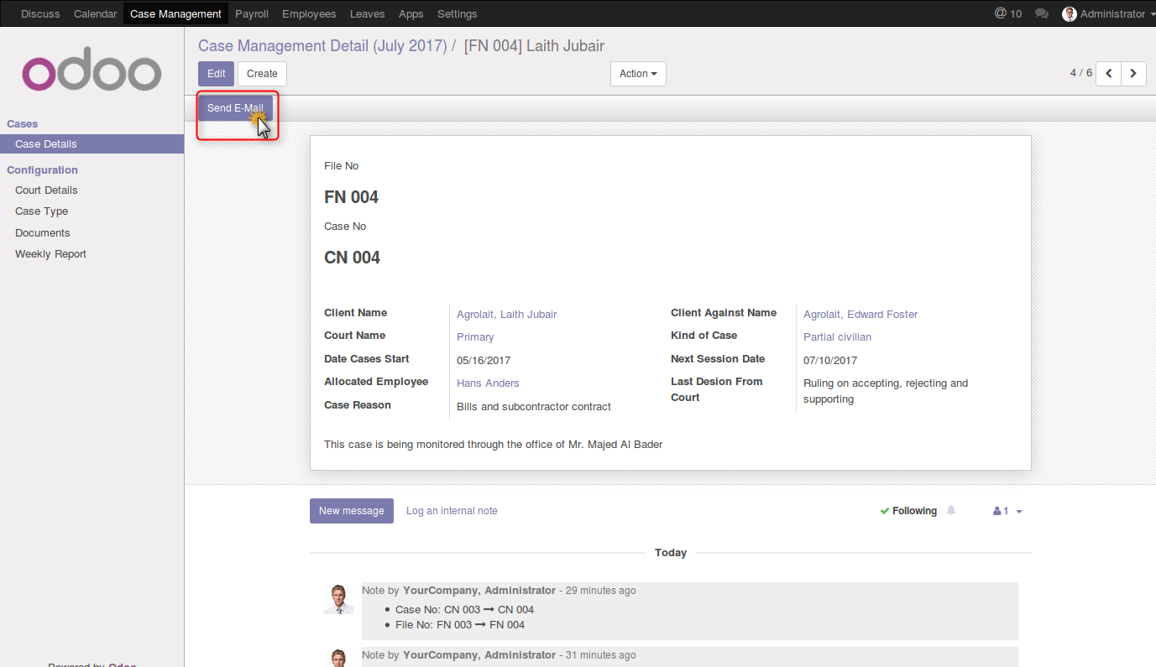
Task: Click the Edit button
Action: (x=216, y=74)
